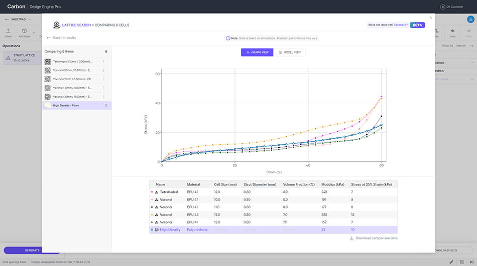Select Voronoi (11mm / 0.80mm) list entry
This screenshot has width=477, height=266.
click(77, 79)
